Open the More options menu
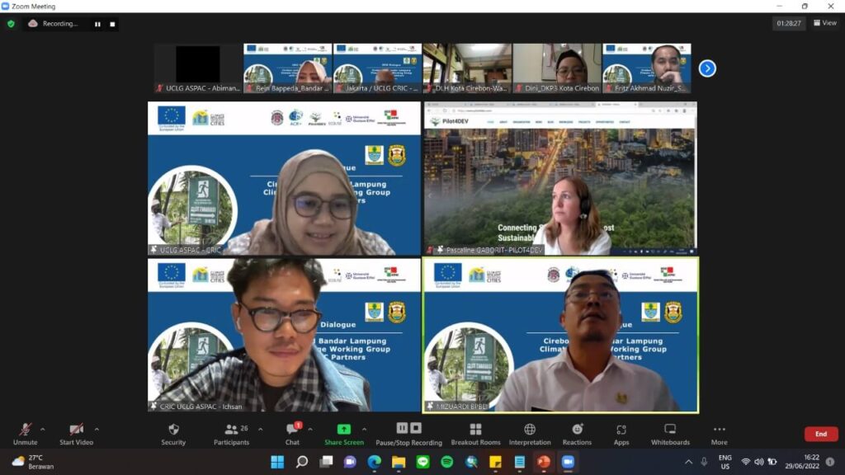 coord(720,434)
